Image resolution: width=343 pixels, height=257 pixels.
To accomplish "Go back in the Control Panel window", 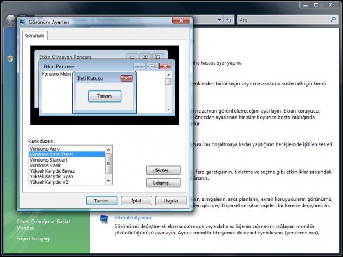I will [11, 20].
